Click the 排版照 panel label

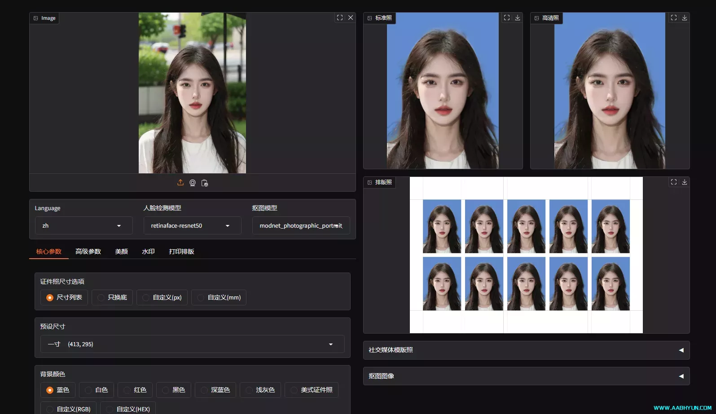[x=380, y=182]
